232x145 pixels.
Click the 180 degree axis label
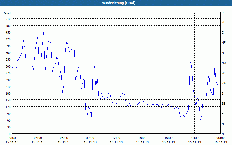tap(8, 93)
